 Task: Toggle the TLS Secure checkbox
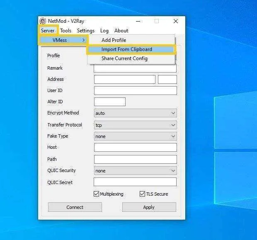pos(142,194)
